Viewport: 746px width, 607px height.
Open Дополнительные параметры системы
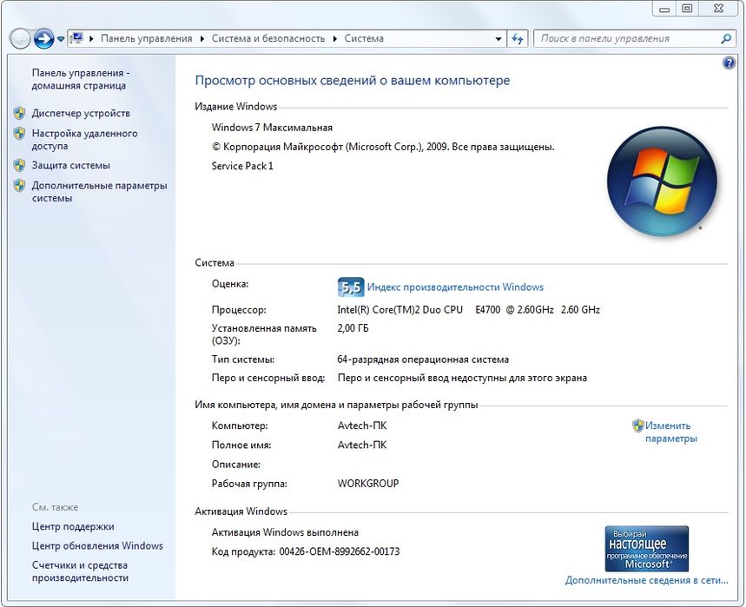click(99, 192)
